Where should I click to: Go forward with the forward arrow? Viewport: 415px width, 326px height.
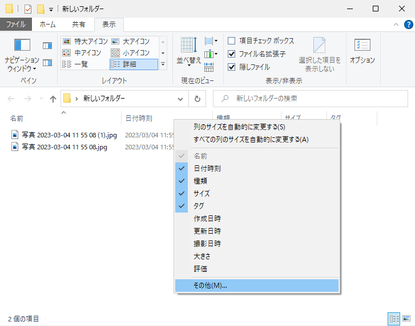pos(28,99)
